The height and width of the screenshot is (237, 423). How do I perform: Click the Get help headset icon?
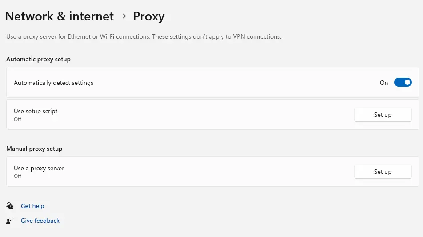tap(10, 206)
